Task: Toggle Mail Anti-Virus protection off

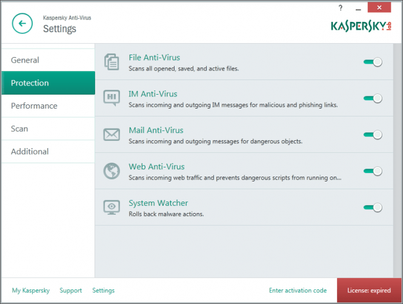Action: 373,135
